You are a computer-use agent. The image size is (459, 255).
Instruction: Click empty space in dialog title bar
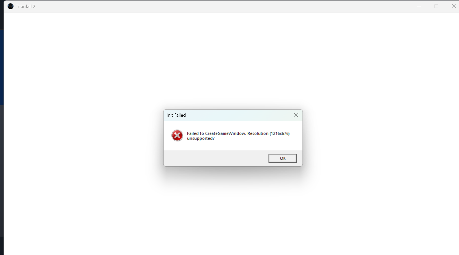point(239,115)
